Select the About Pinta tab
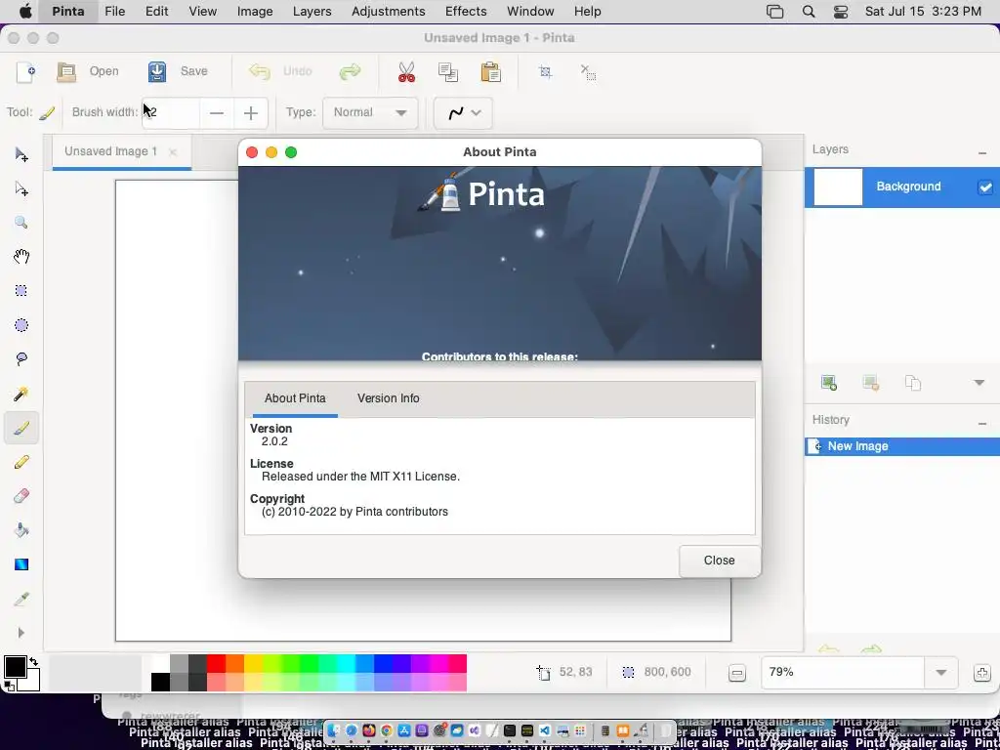Viewport: 1000px width, 750px height. [x=295, y=398]
